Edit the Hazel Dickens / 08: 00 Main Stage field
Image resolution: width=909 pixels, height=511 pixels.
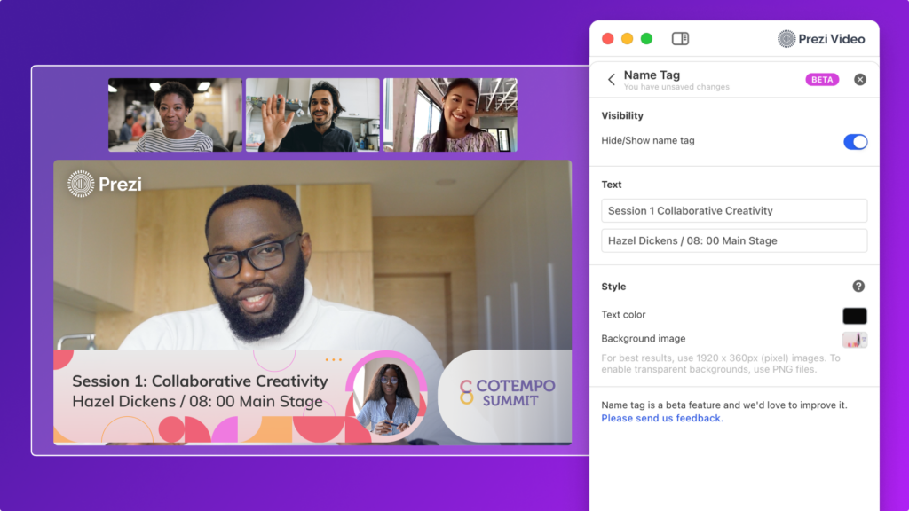coord(734,240)
